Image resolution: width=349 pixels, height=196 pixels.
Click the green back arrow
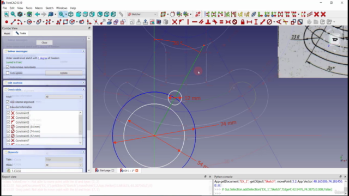(x=37, y=15)
